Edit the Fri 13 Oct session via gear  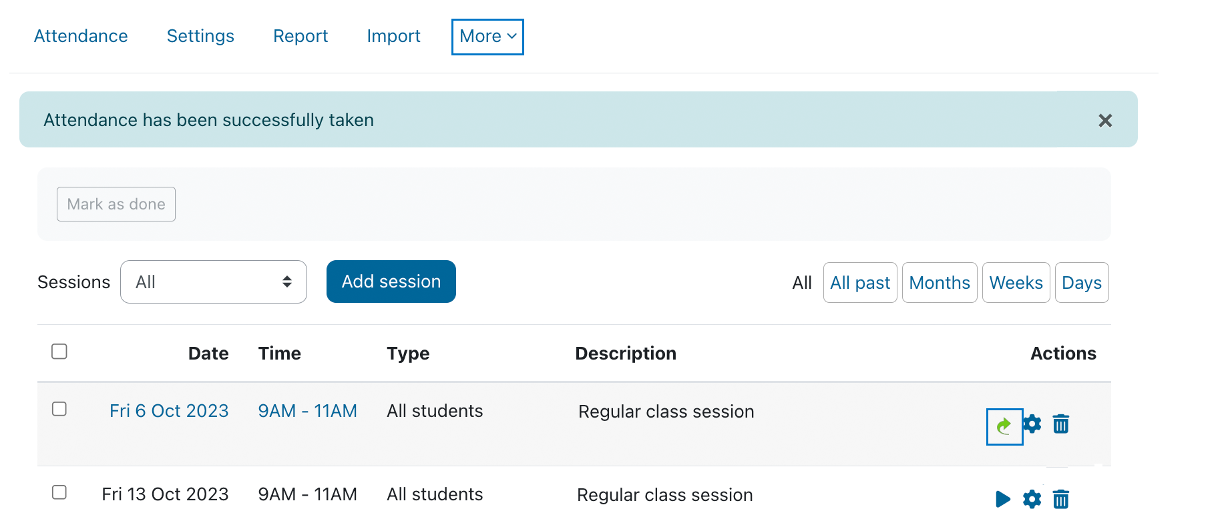(x=1032, y=499)
